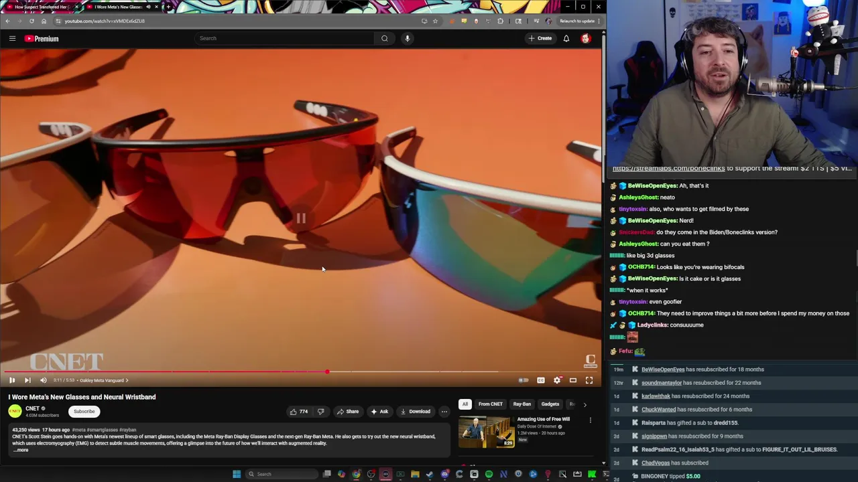Run search with the magnifier button
The height and width of the screenshot is (482, 858).
(x=385, y=38)
